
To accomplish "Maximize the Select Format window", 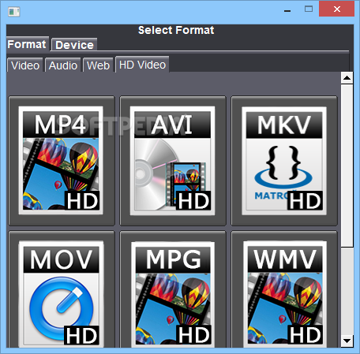I will click(x=309, y=9).
